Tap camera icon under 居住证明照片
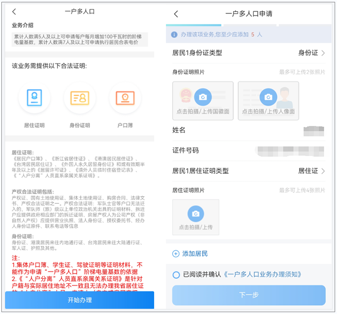The image size is (337, 314). (x=196, y=214)
